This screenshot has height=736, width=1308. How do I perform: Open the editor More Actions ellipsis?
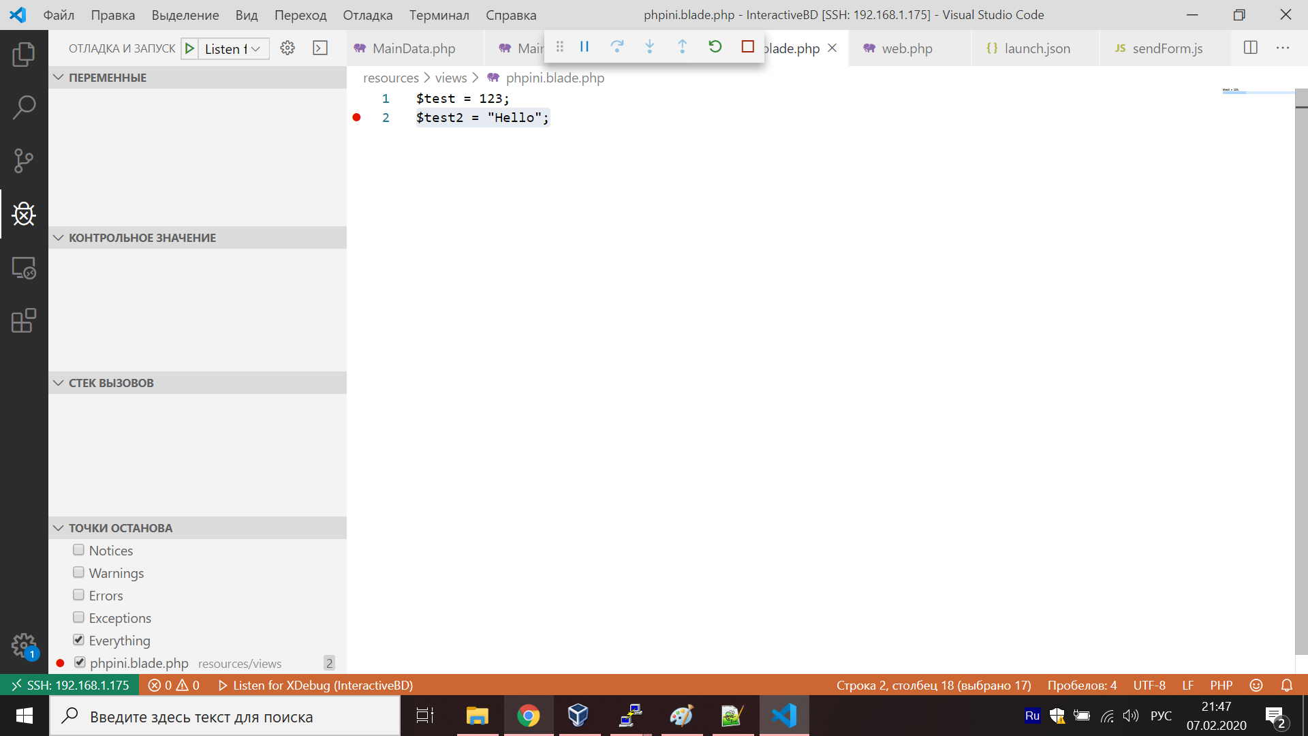pyautogui.click(x=1283, y=48)
